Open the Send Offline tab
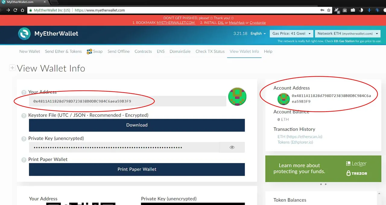This screenshot has height=205, width=386. 119,51
